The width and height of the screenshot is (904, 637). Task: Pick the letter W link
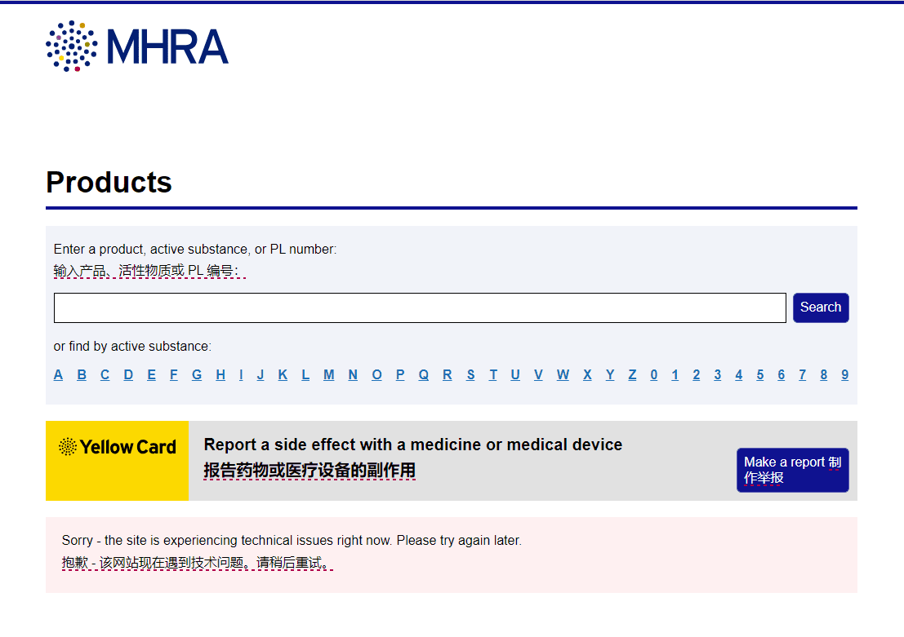pos(563,374)
